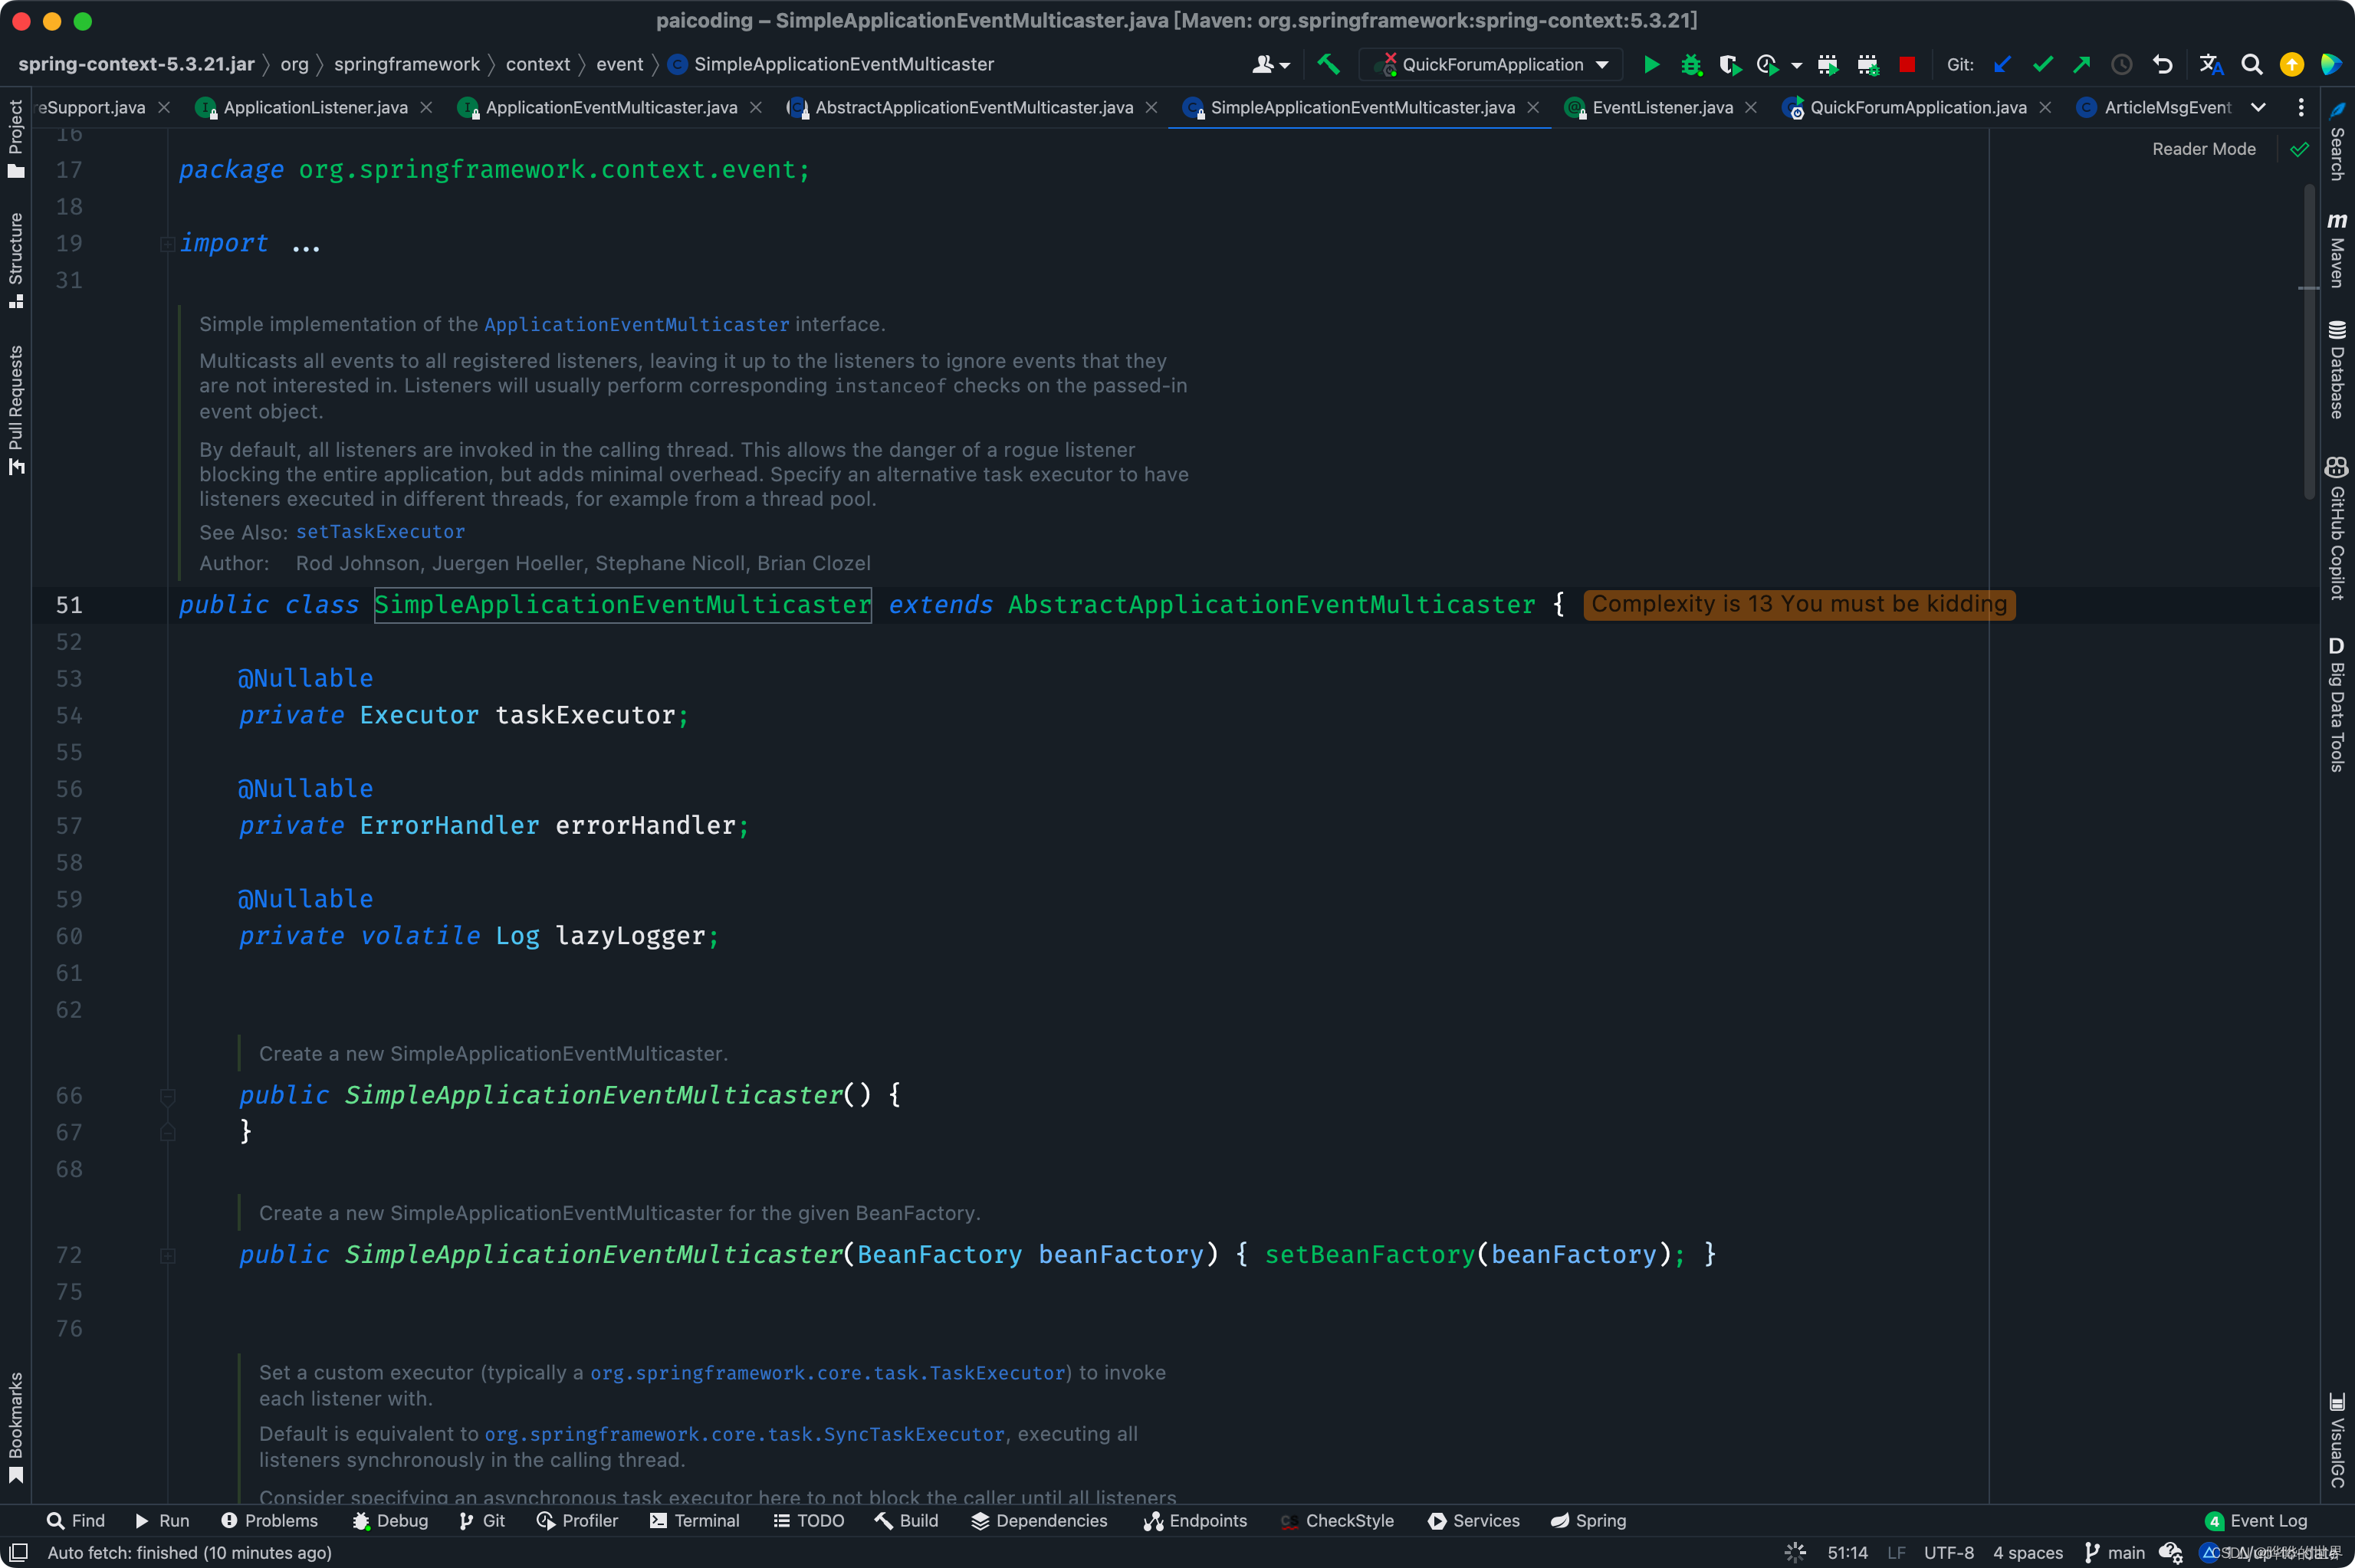Click the green Run application button
This screenshot has height=1568, width=2355.
click(x=1651, y=65)
